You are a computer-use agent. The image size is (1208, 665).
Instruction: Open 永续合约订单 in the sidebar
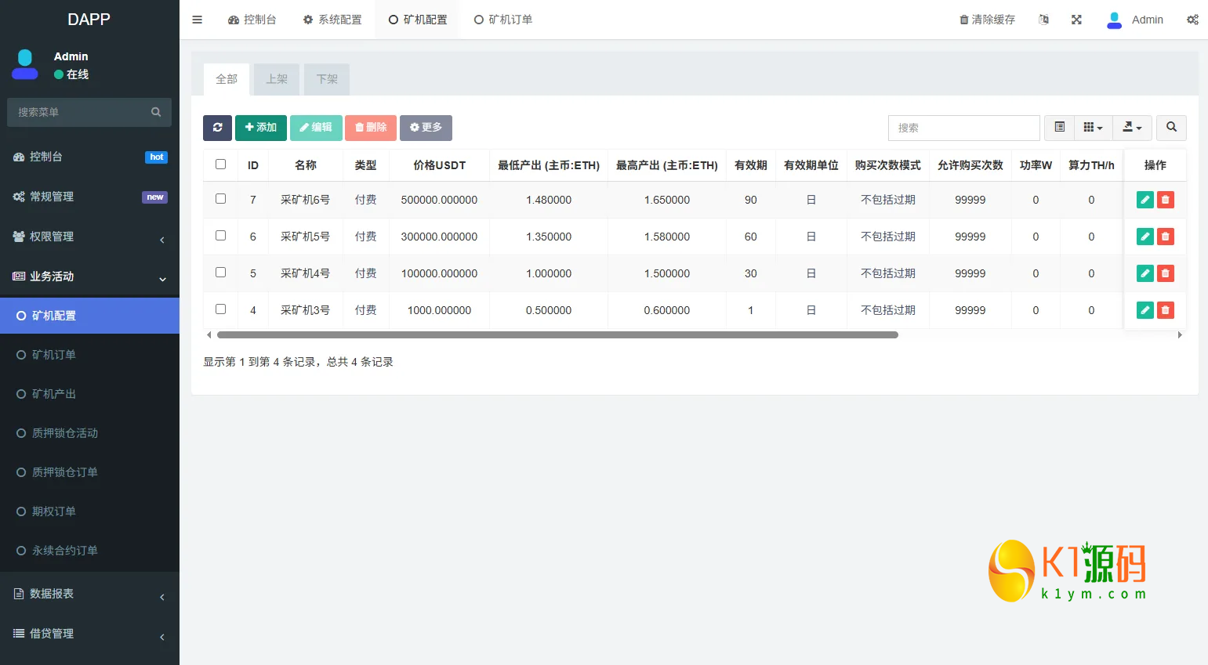(x=89, y=551)
